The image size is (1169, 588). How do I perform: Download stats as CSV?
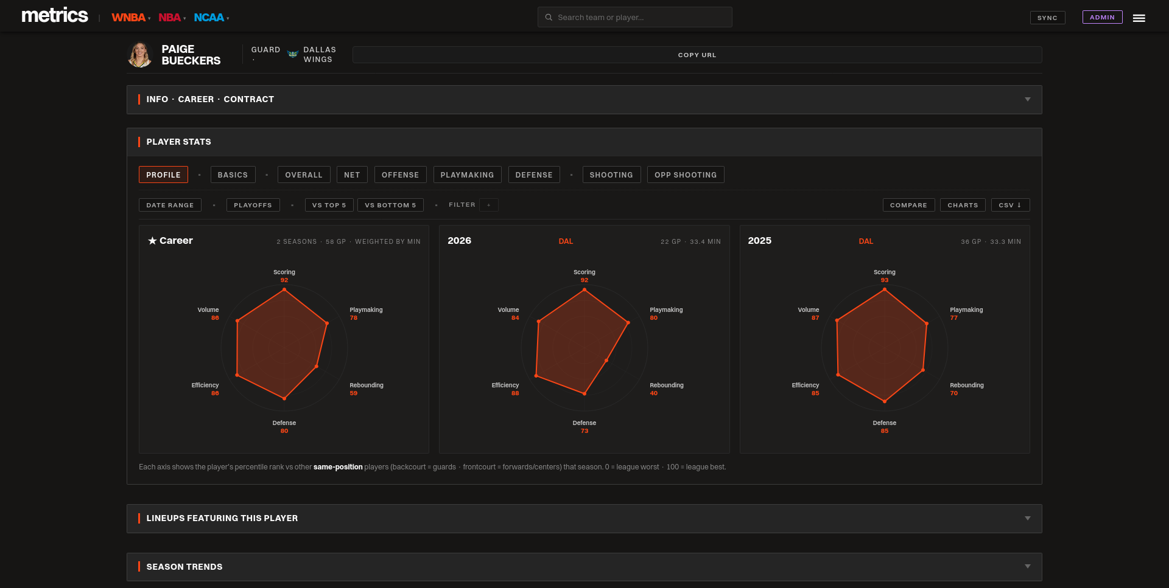click(x=1010, y=205)
